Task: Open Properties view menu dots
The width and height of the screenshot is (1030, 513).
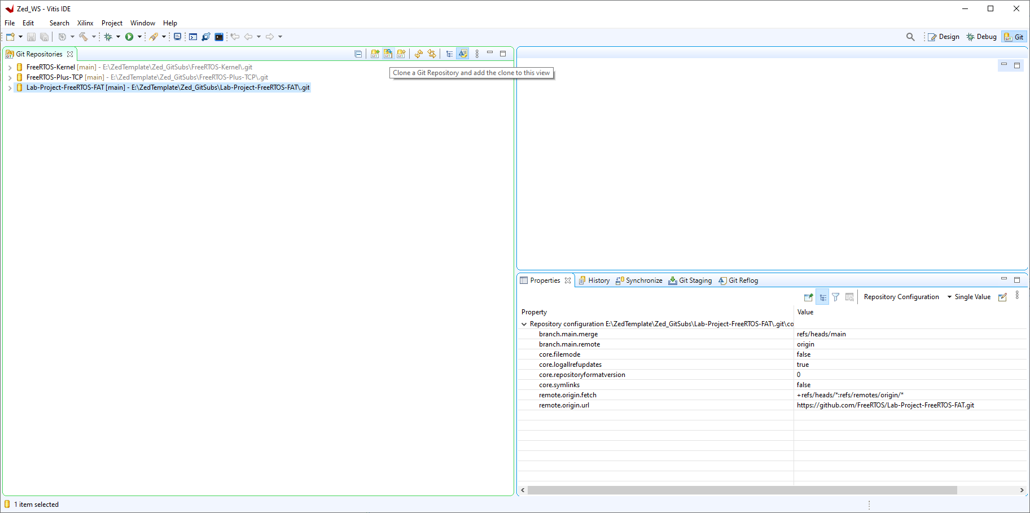Action: pyautogui.click(x=1017, y=295)
